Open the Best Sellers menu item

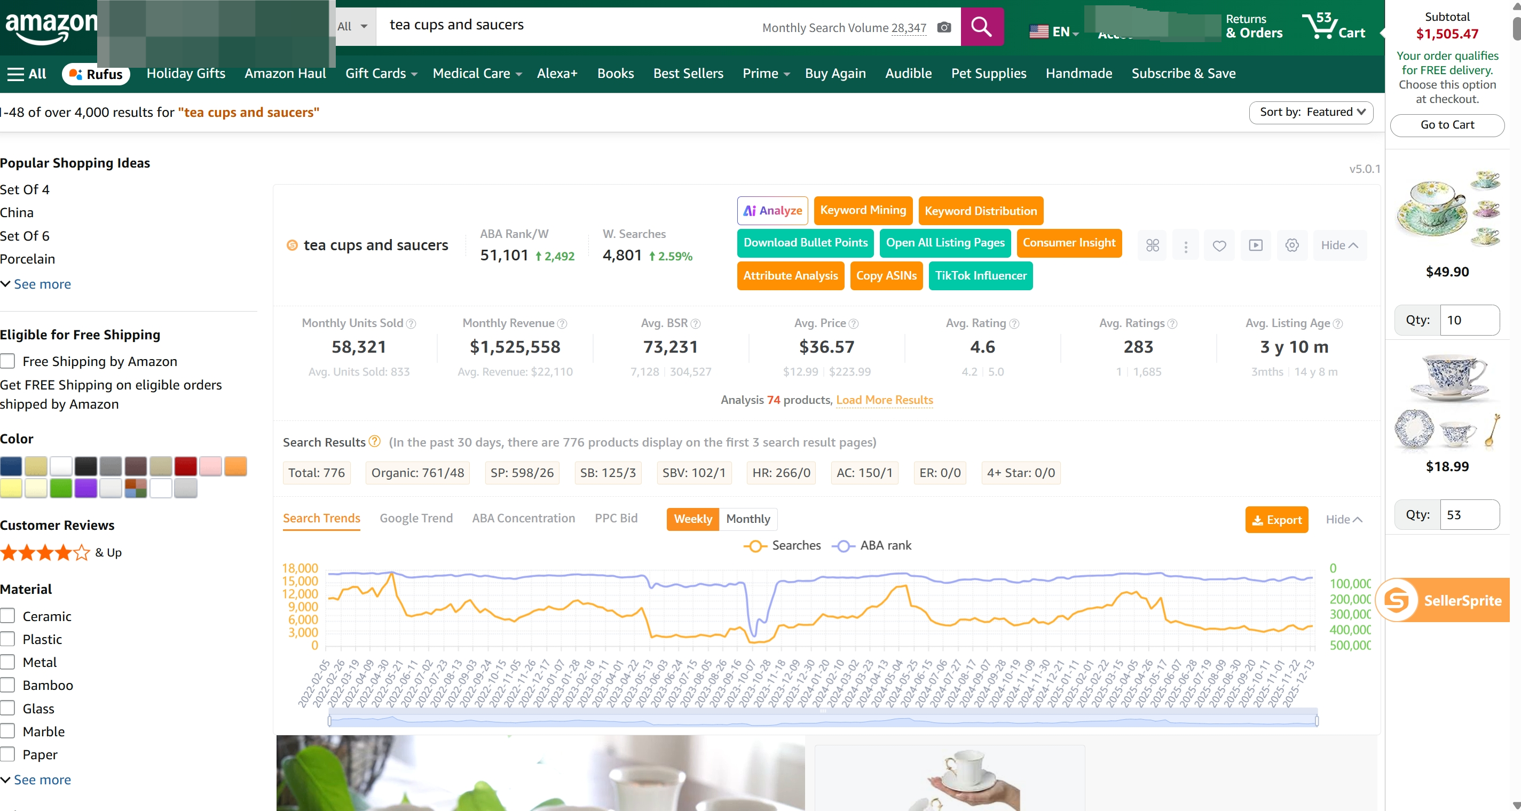pos(688,73)
